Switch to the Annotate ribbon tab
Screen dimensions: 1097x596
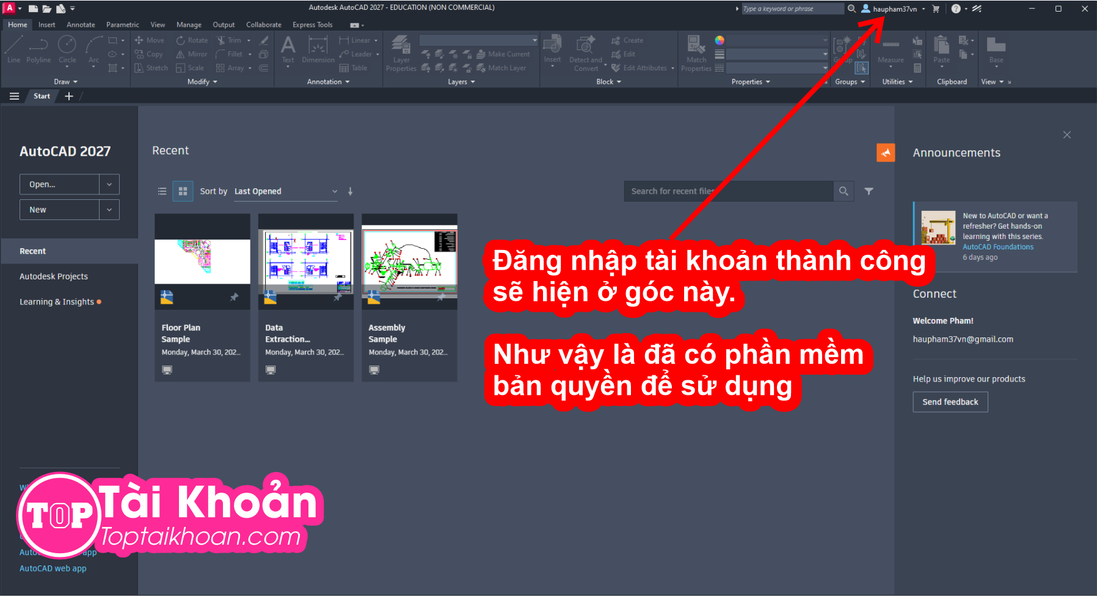(80, 24)
